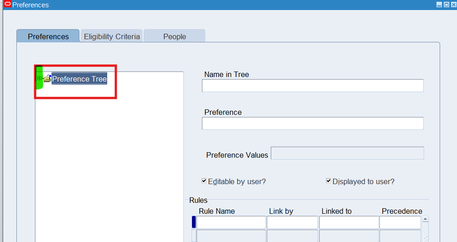The height and width of the screenshot is (242, 457).
Task: Open the People tab
Action: click(x=175, y=36)
